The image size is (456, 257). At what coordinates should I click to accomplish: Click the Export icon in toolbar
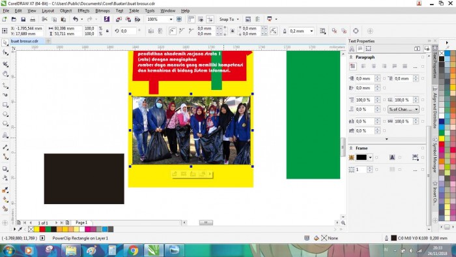[128, 19]
